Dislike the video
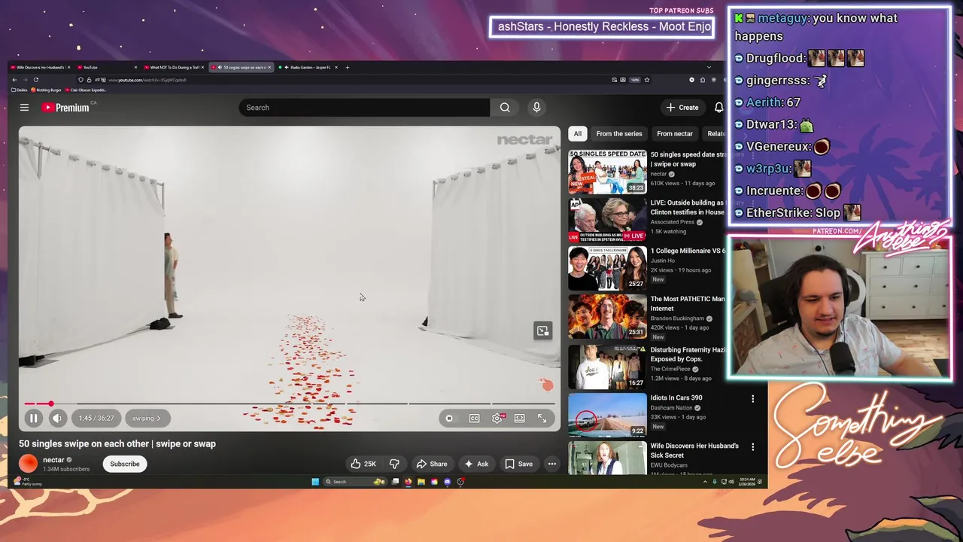 [x=394, y=464]
